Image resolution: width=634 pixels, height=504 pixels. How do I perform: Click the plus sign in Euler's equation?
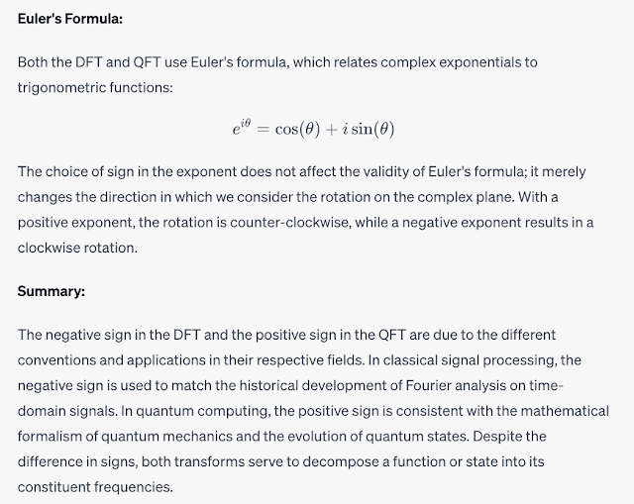[x=331, y=129]
